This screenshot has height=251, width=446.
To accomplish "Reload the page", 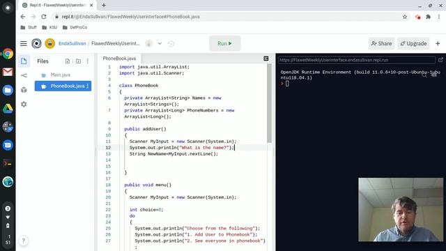I will click(x=43, y=17).
